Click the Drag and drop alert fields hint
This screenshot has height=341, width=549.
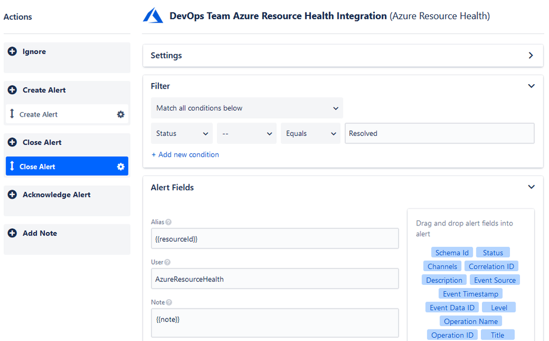(x=464, y=228)
